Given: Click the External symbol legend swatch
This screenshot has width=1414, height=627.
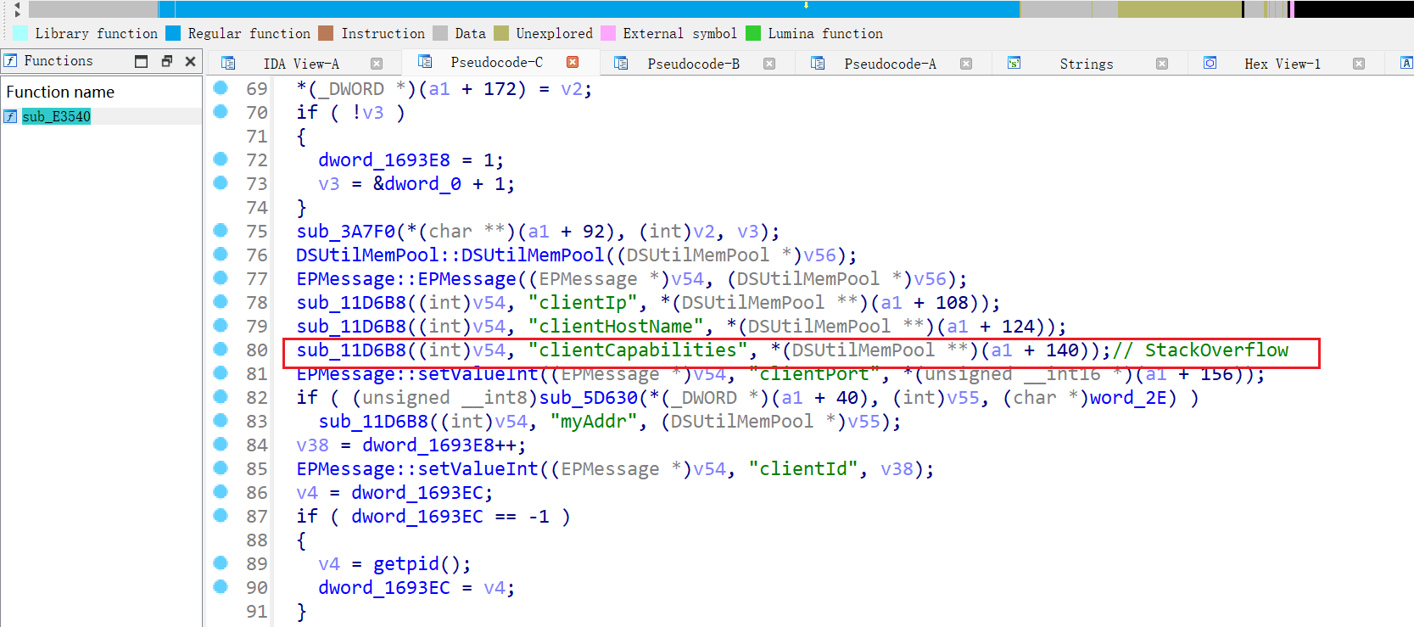Looking at the screenshot, I should (608, 33).
